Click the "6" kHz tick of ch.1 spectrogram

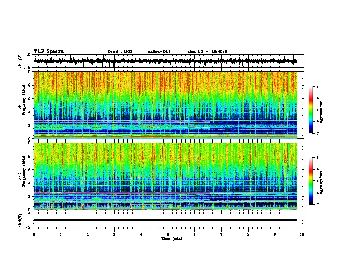tap(30, 98)
